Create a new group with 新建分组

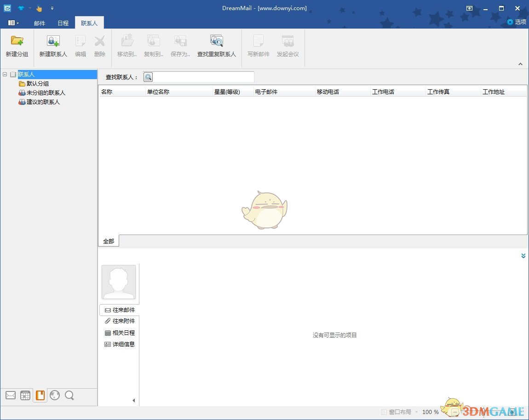pyautogui.click(x=17, y=46)
